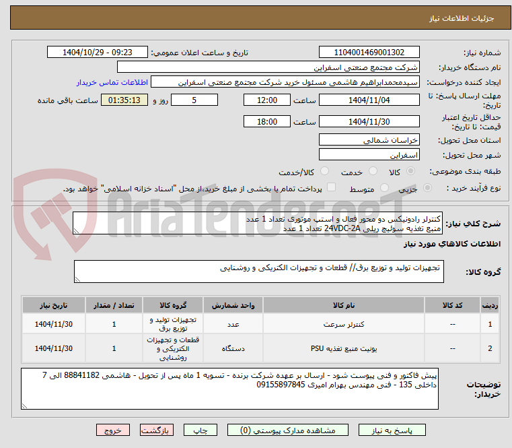Click the general description text area

(258, 223)
